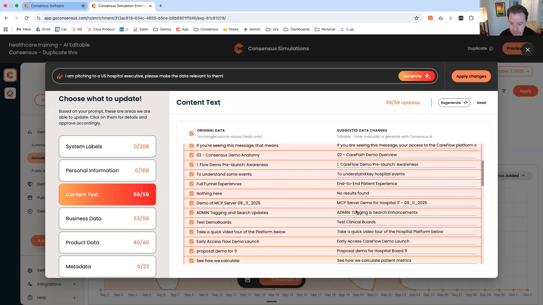Open Settings via the gear icon in sidebar
Viewport: 543px width, 305px height.
pos(30,270)
